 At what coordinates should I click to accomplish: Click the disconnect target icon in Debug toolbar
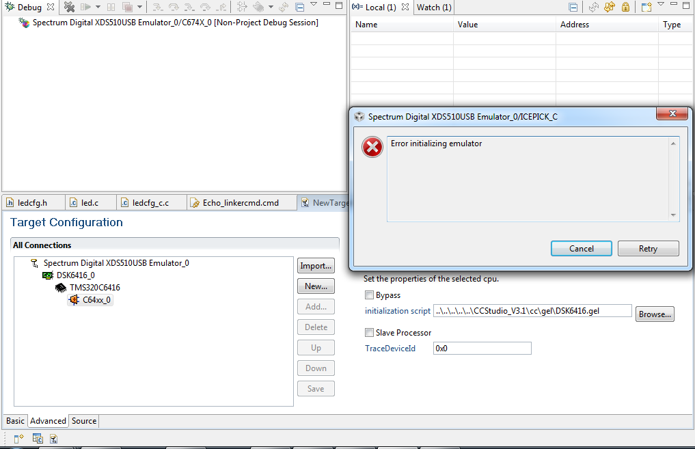click(x=69, y=7)
